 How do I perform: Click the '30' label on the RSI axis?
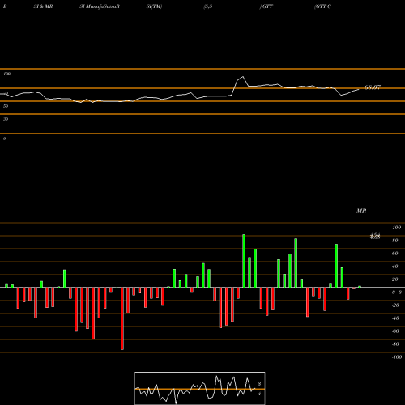coord(6,119)
